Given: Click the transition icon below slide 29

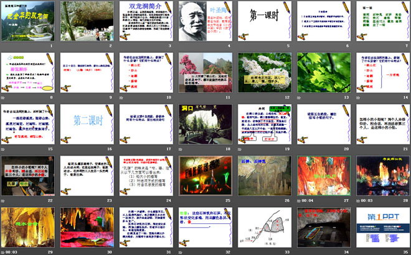Looking at the screenshot, I should 2,253.
